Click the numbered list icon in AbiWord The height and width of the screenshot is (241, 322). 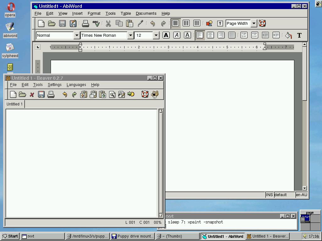click(x=244, y=35)
